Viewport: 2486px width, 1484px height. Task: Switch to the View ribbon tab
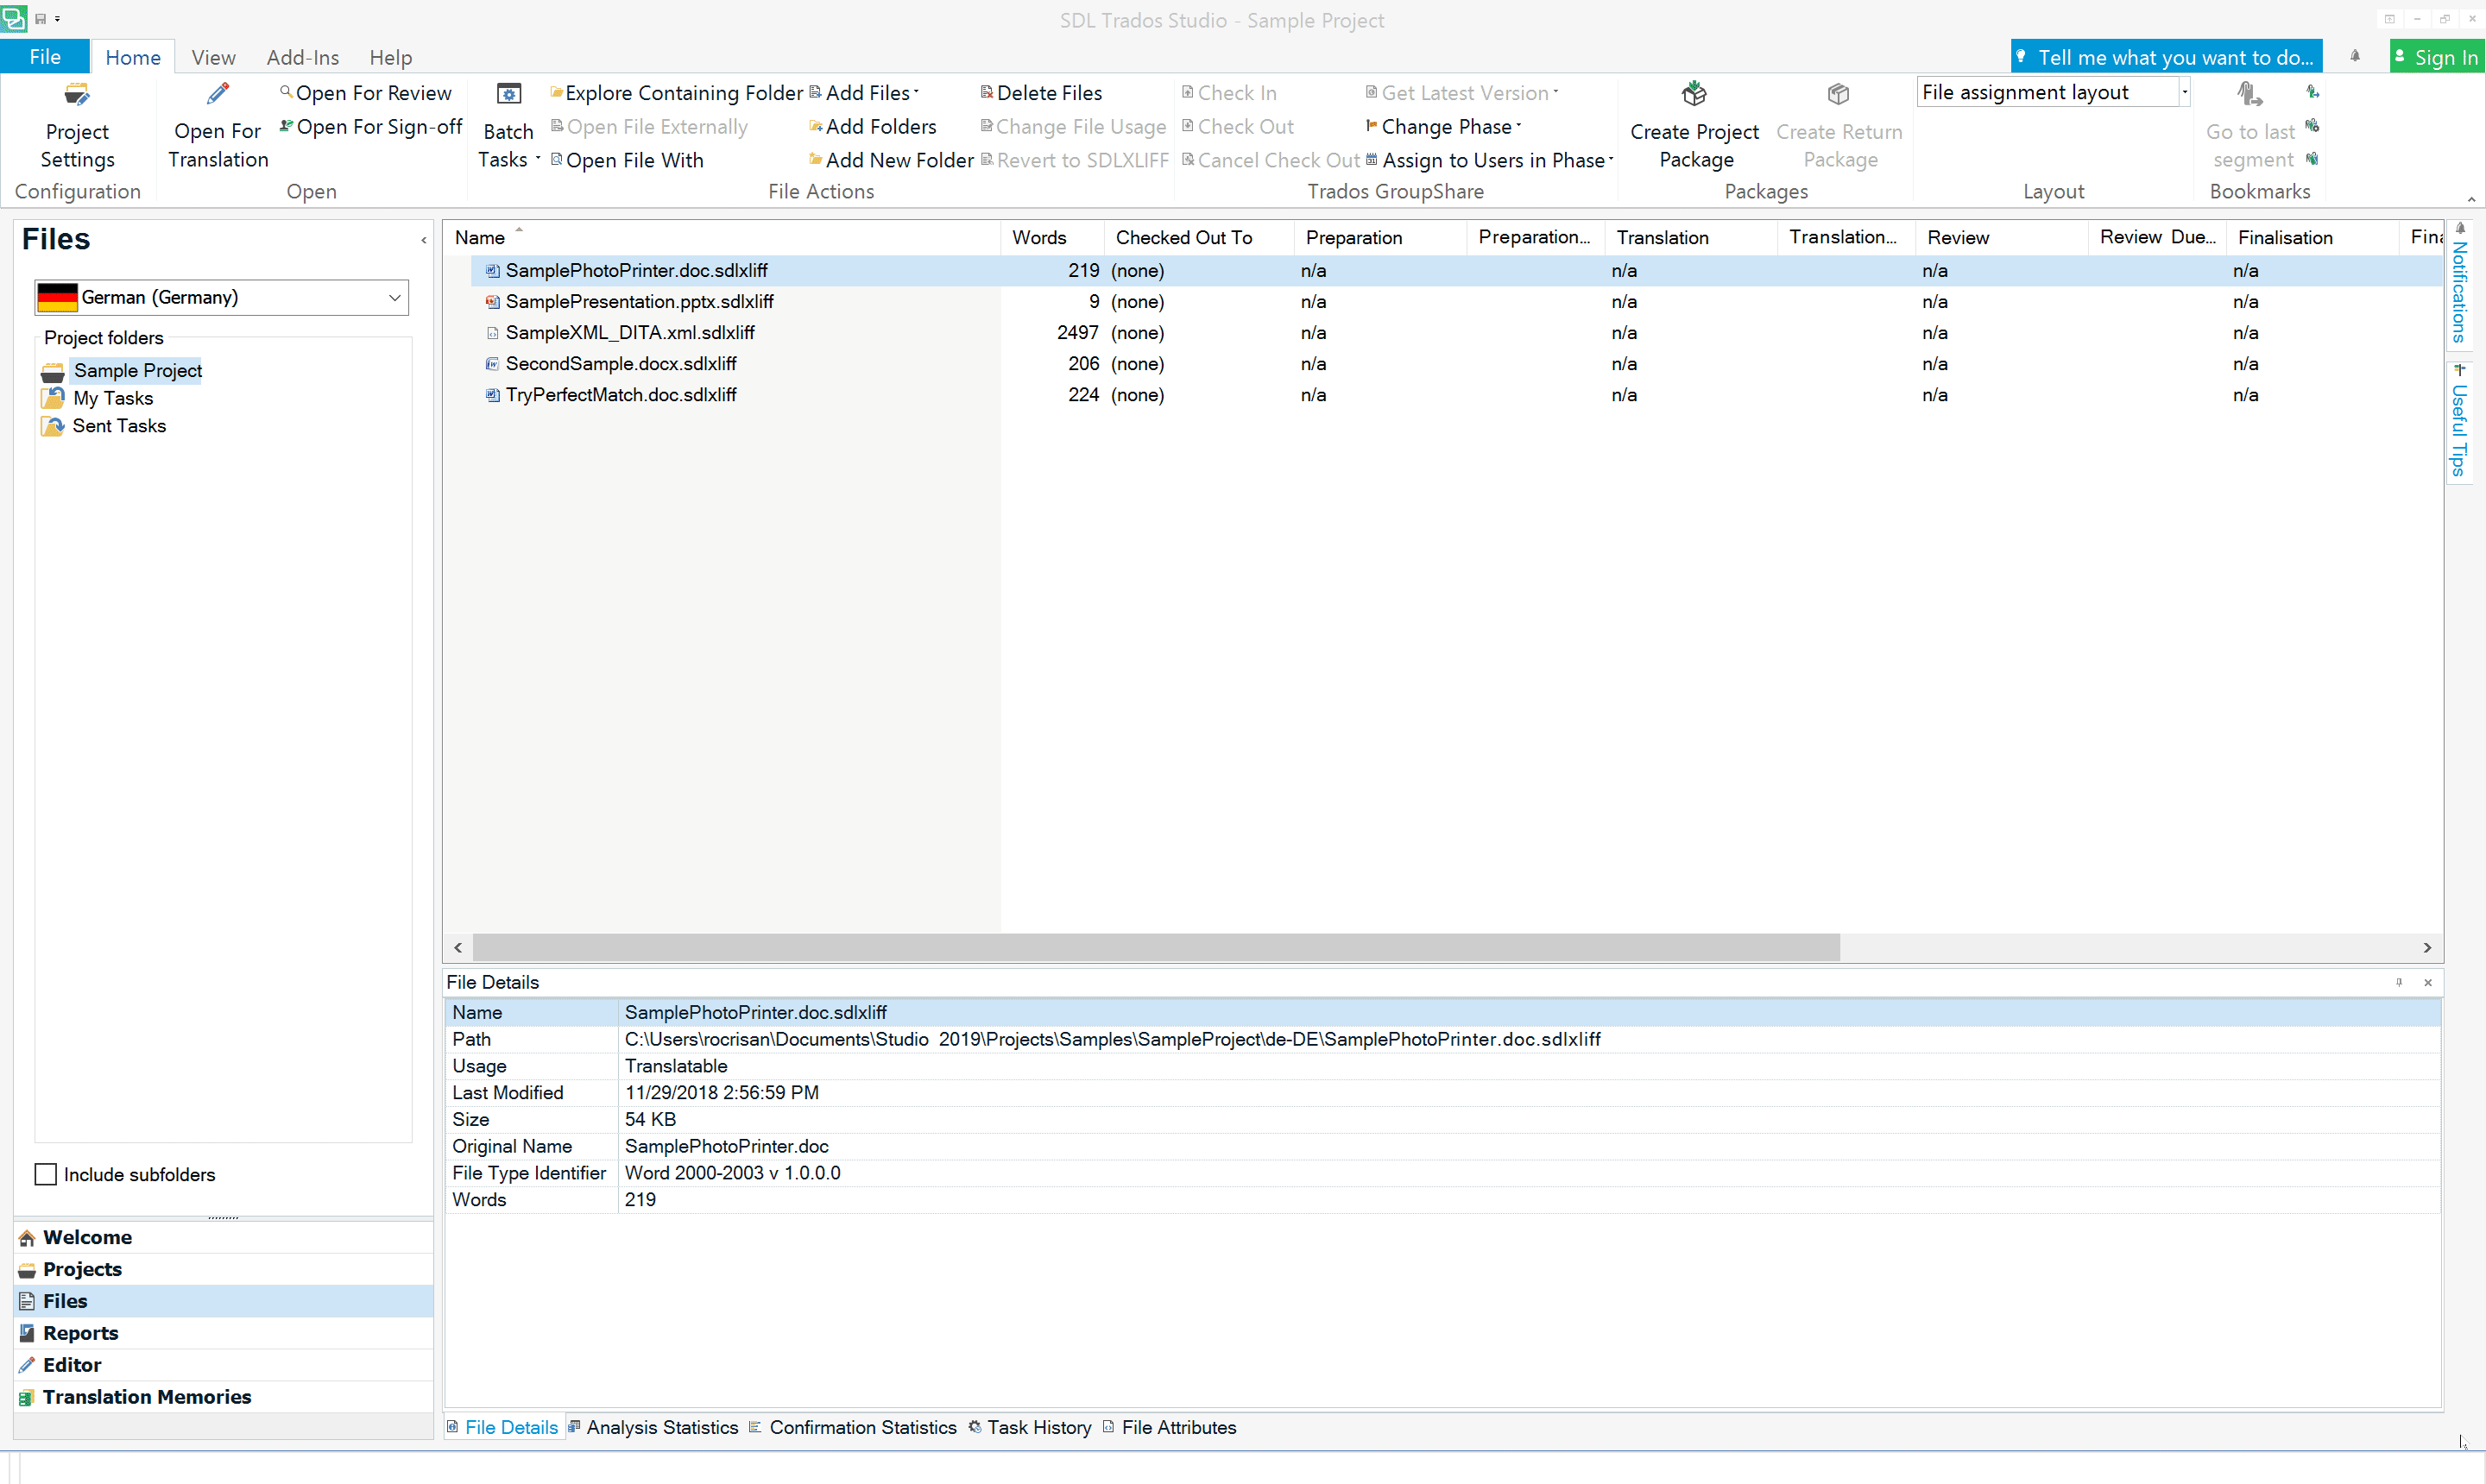pyautogui.click(x=213, y=57)
